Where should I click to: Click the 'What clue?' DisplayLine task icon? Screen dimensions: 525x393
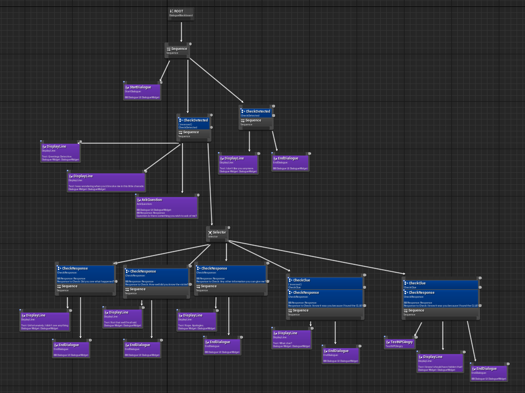pyautogui.click(x=275, y=333)
